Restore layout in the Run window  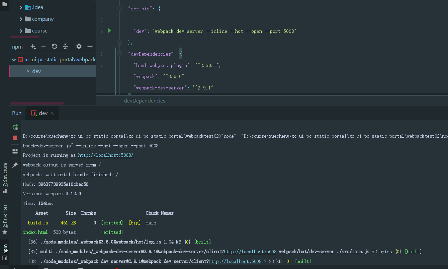coord(15,151)
